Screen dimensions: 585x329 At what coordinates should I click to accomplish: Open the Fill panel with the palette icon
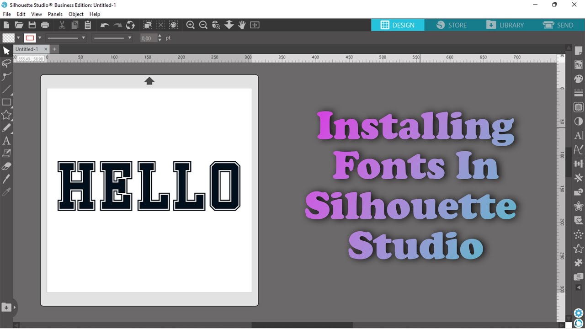click(x=579, y=79)
